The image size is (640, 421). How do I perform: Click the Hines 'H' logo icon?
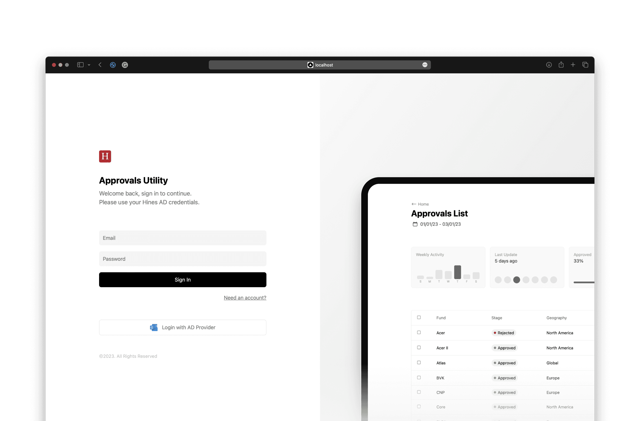[x=105, y=156]
